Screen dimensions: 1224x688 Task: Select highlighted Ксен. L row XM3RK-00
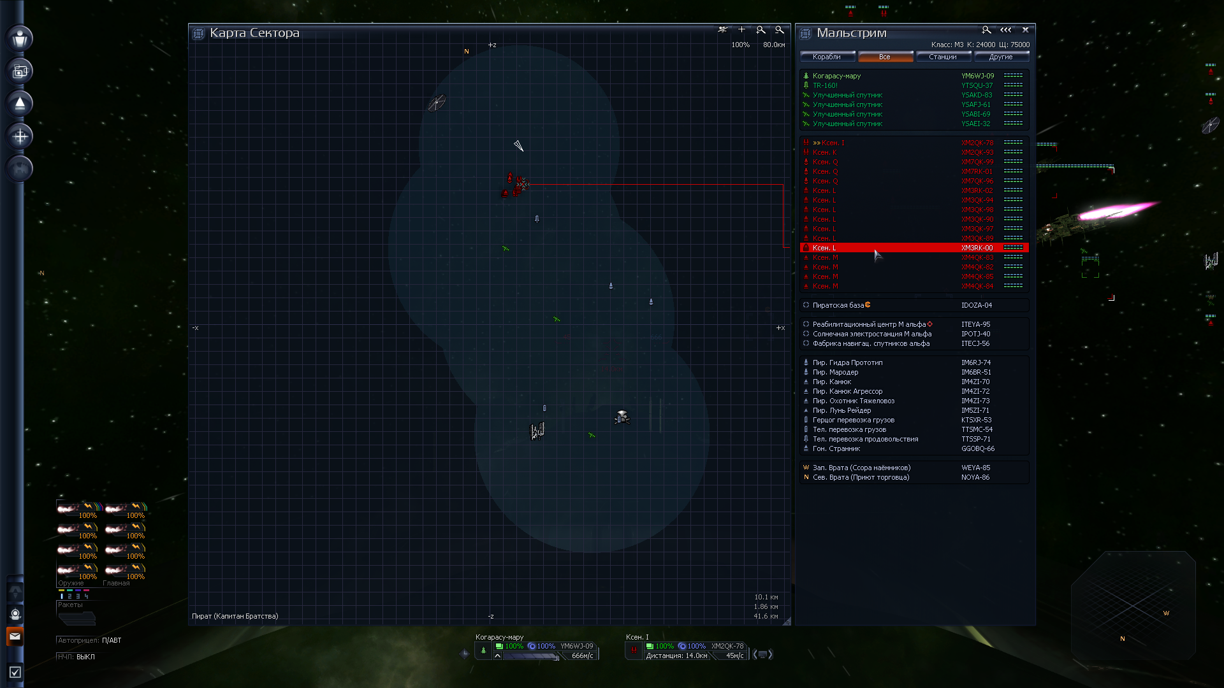[914, 248]
